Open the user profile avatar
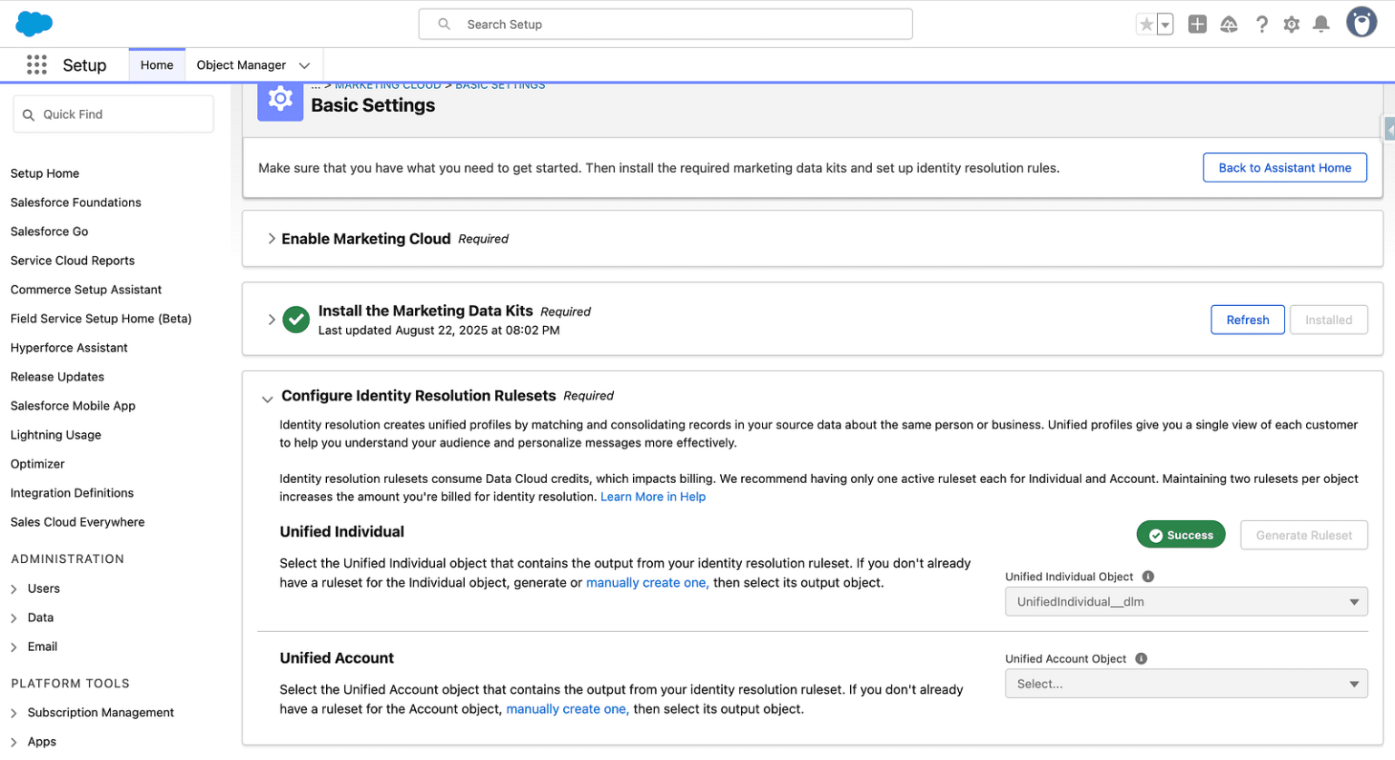 1361,23
